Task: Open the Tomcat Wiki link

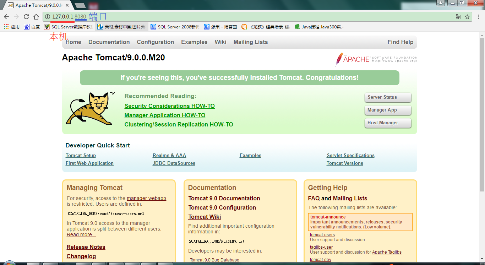Action: pyautogui.click(x=205, y=217)
